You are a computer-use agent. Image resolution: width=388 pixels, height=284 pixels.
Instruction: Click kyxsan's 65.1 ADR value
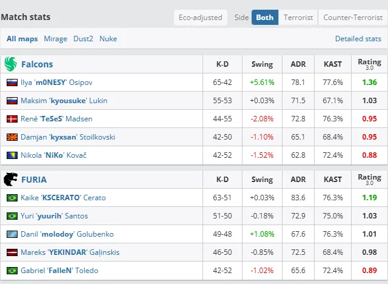(298, 137)
